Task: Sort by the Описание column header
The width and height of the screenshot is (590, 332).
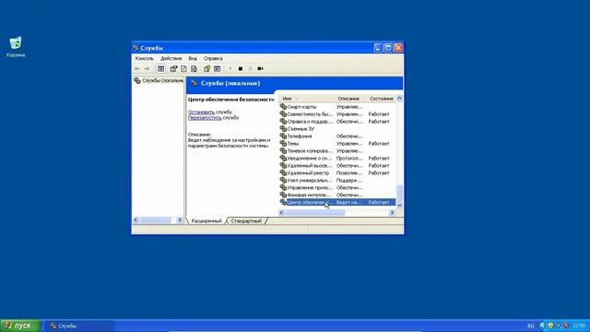Action: (x=350, y=99)
